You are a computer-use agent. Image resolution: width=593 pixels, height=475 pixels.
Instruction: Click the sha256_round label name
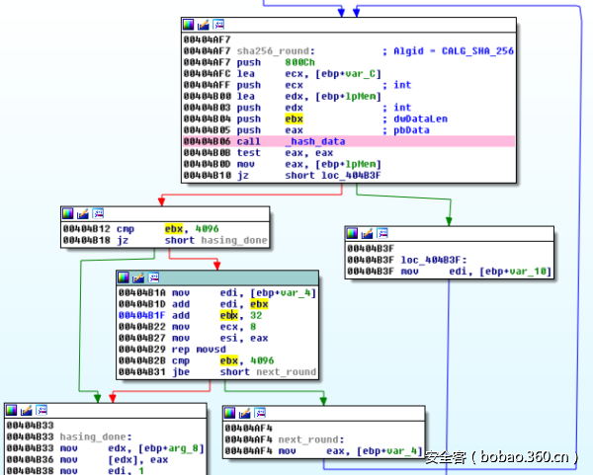tap(277, 50)
